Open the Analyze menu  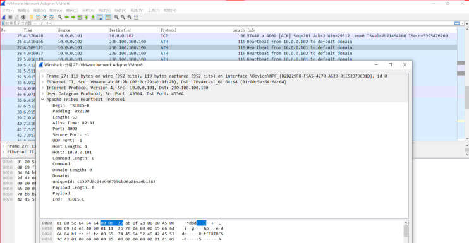point(88,11)
